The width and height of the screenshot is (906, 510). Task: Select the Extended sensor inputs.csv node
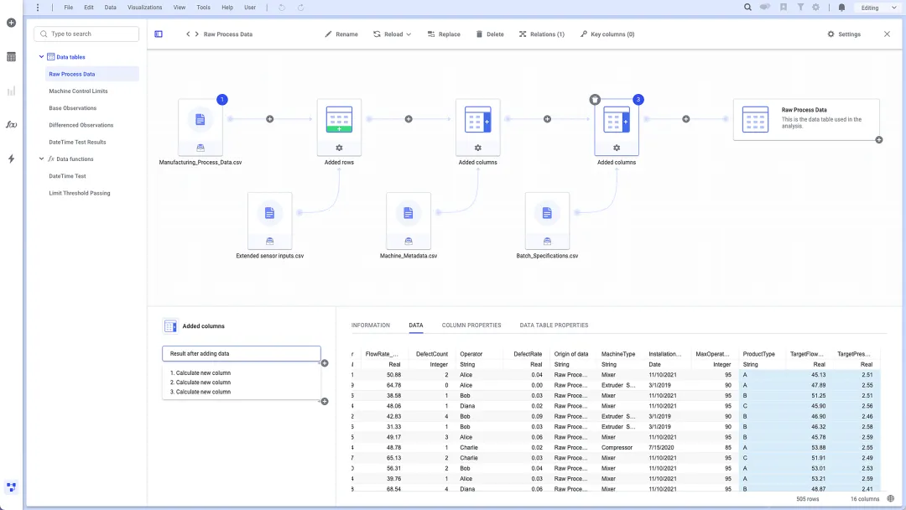pyautogui.click(x=270, y=221)
